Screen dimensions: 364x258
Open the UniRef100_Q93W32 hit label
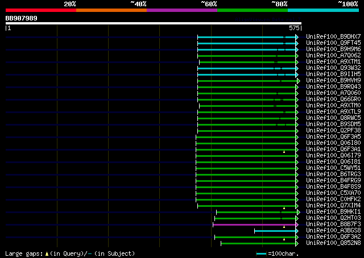point(333,68)
